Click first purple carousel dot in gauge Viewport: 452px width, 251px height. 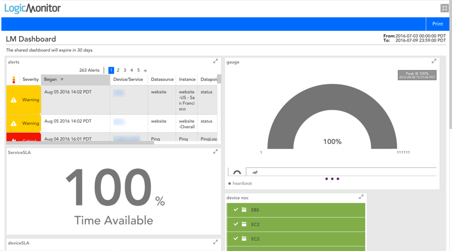click(x=326, y=179)
